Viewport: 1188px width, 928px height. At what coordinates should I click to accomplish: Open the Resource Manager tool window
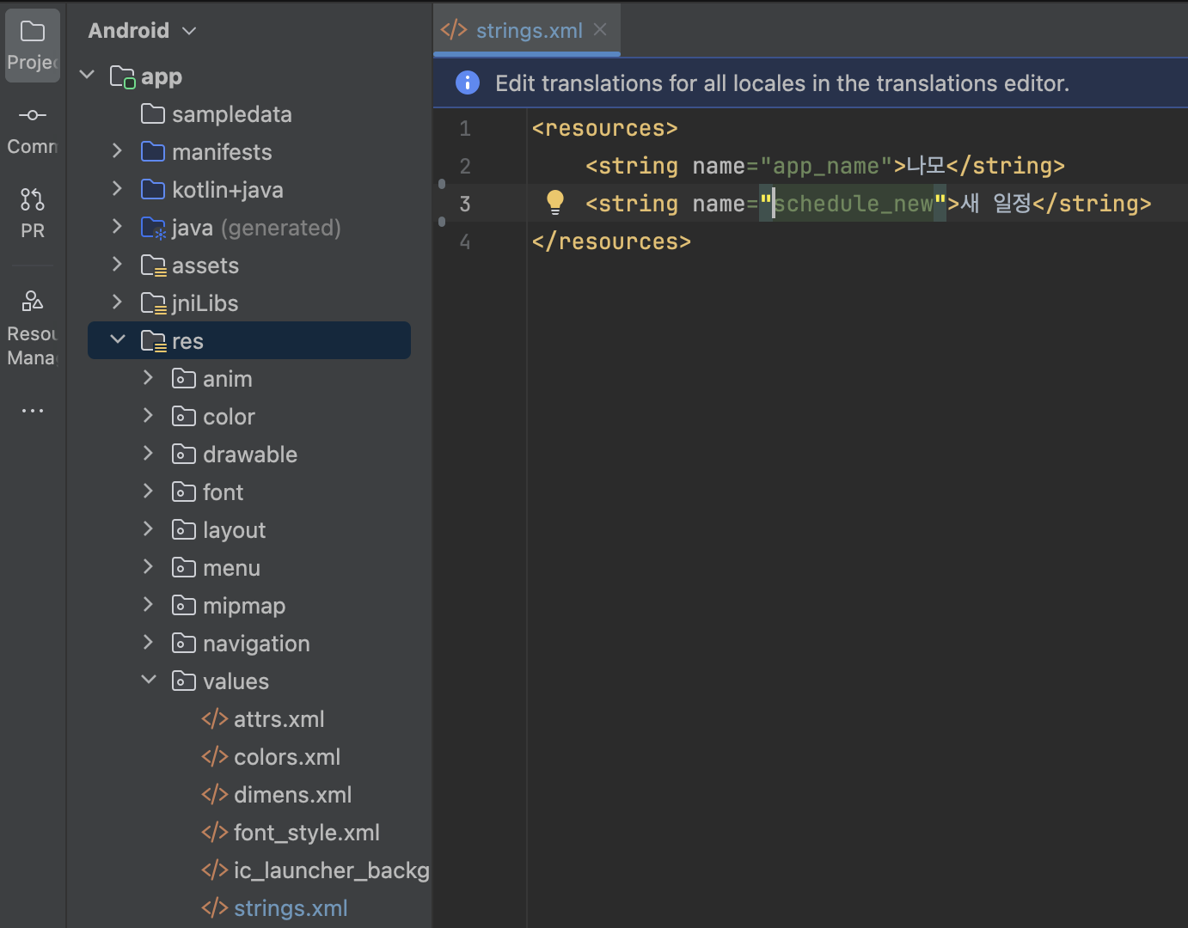tap(33, 328)
